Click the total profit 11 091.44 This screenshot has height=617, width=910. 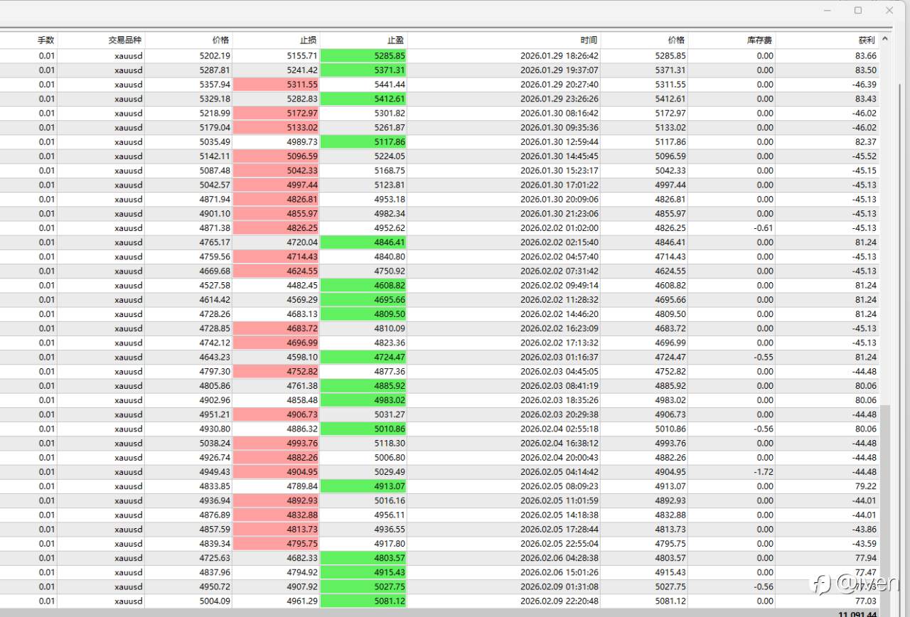pyautogui.click(x=857, y=613)
